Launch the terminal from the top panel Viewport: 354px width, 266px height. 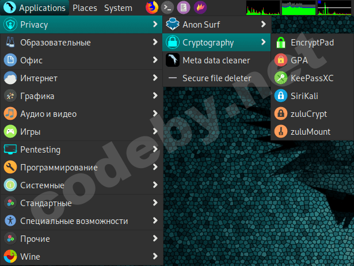(168, 7)
